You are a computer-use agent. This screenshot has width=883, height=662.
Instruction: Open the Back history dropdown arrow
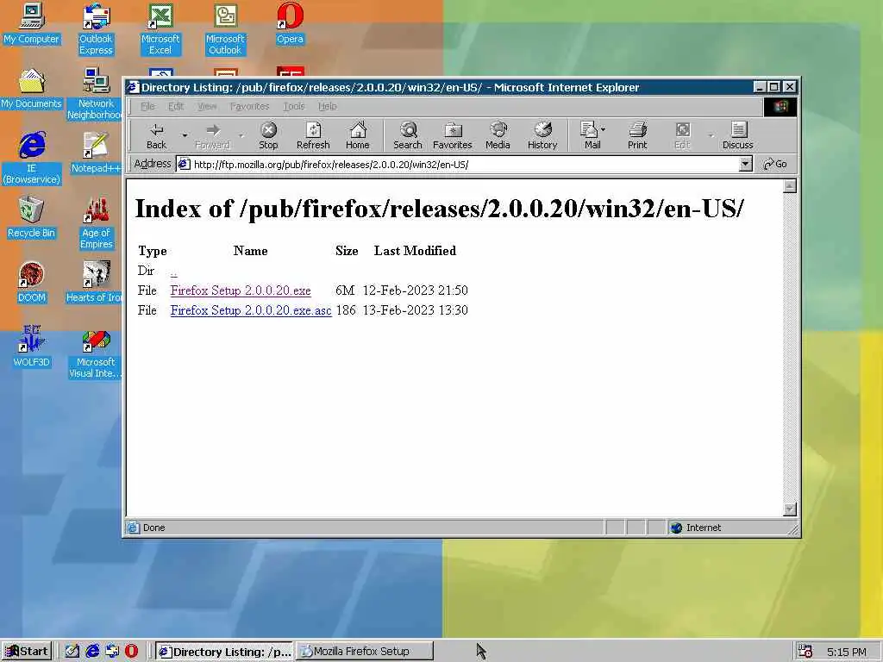click(x=185, y=135)
